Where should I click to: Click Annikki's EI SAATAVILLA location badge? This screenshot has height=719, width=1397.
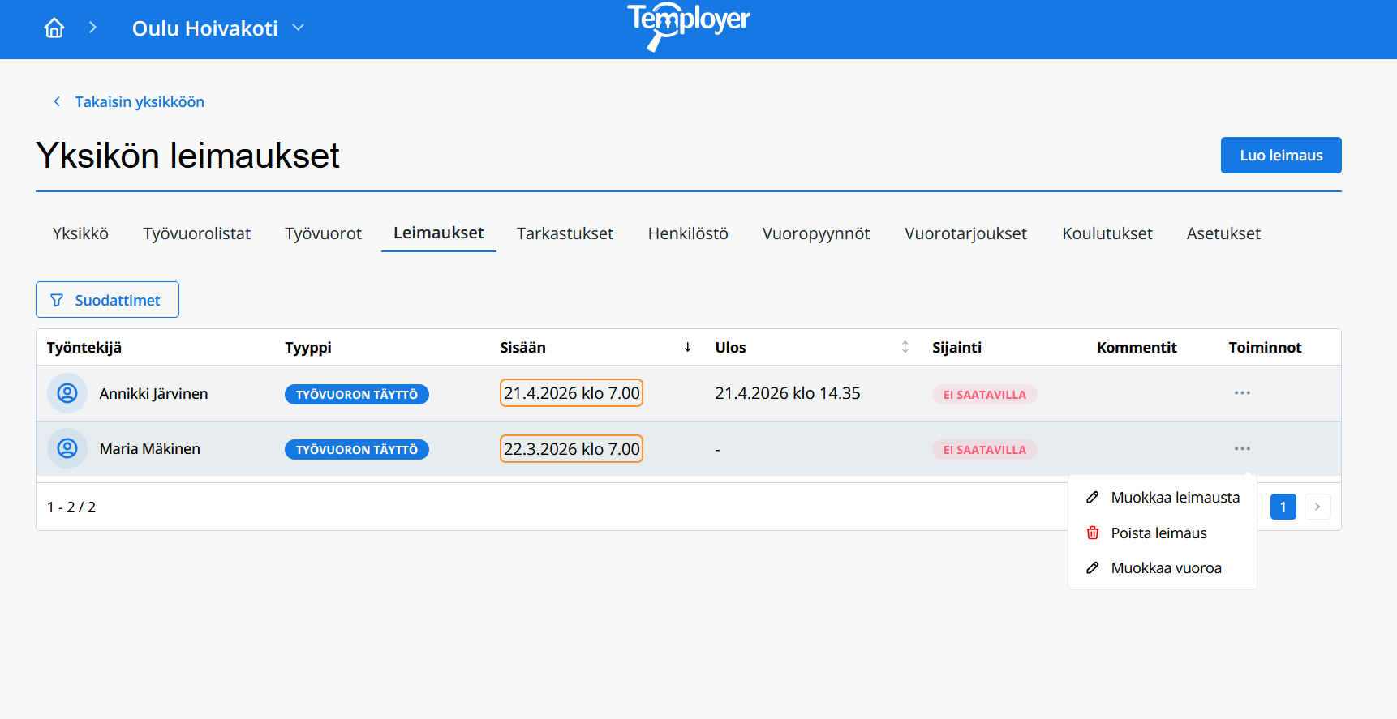coord(984,395)
